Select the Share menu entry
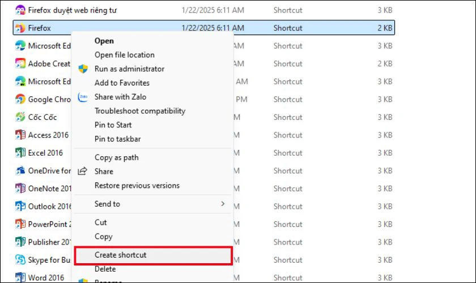This screenshot has height=283, width=476. (104, 171)
